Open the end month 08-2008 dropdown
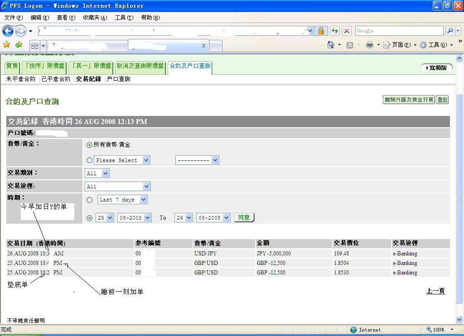This screenshot has height=336, width=464. click(213, 218)
